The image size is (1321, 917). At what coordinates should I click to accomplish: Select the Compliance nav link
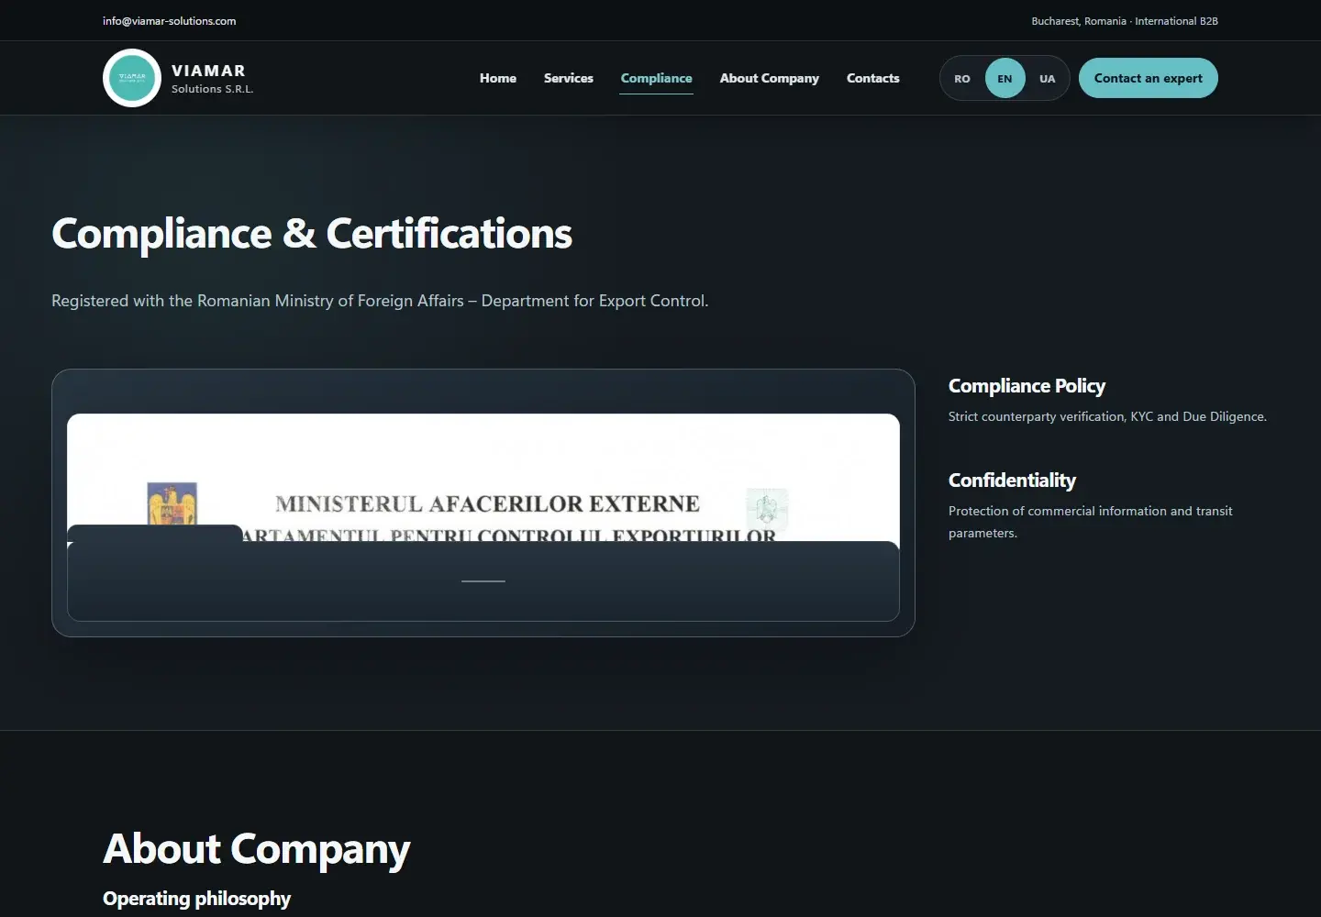pyautogui.click(x=657, y=78)
